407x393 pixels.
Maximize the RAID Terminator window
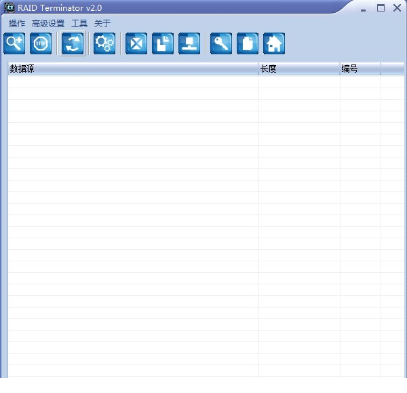click(381, 8)
